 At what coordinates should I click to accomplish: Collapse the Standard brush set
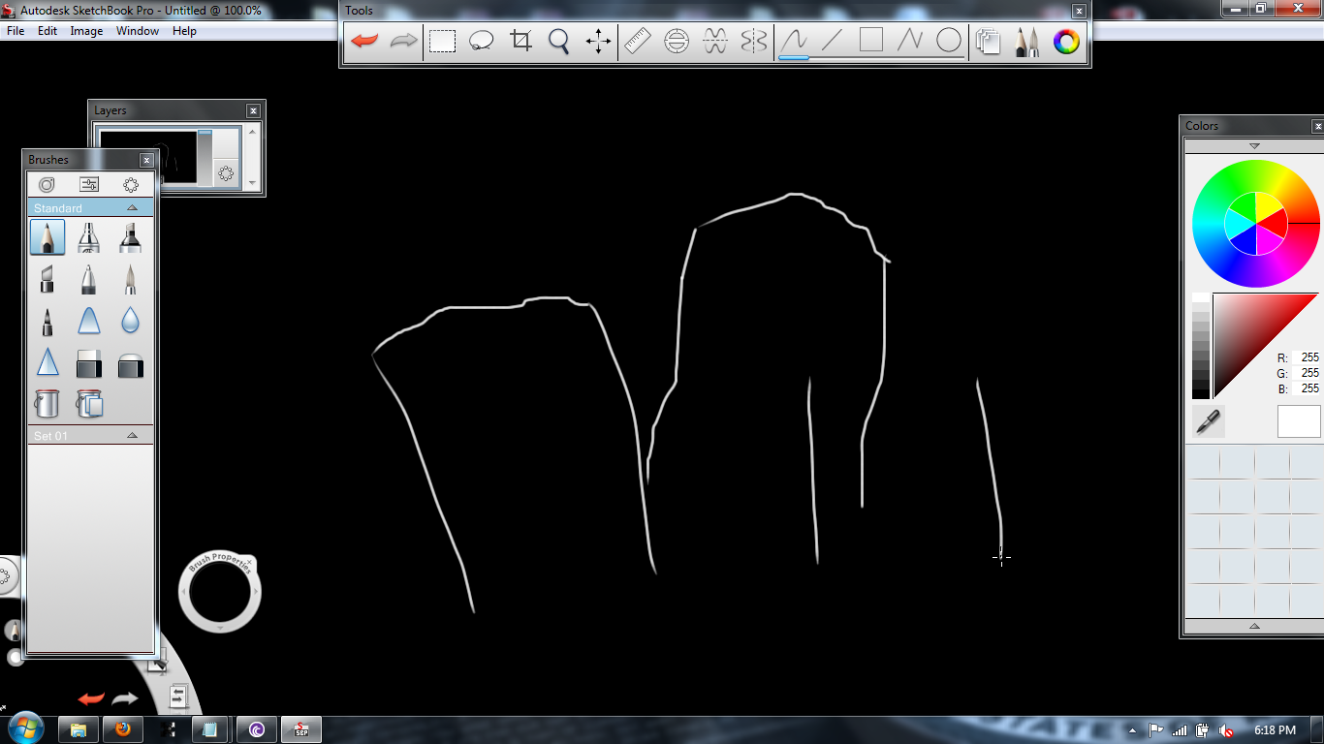coord(133,208)
